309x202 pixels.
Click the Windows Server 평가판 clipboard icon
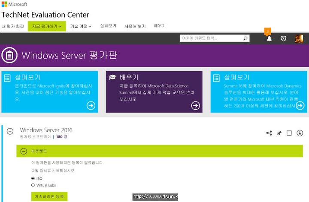[9, 55]
